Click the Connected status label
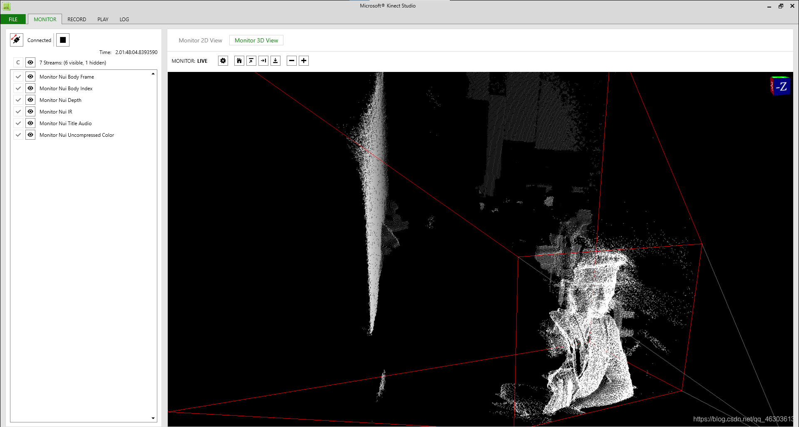 [x=39, y=40]
